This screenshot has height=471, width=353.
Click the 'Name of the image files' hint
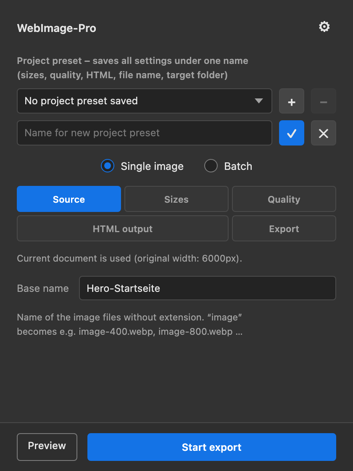coord(130,324)
